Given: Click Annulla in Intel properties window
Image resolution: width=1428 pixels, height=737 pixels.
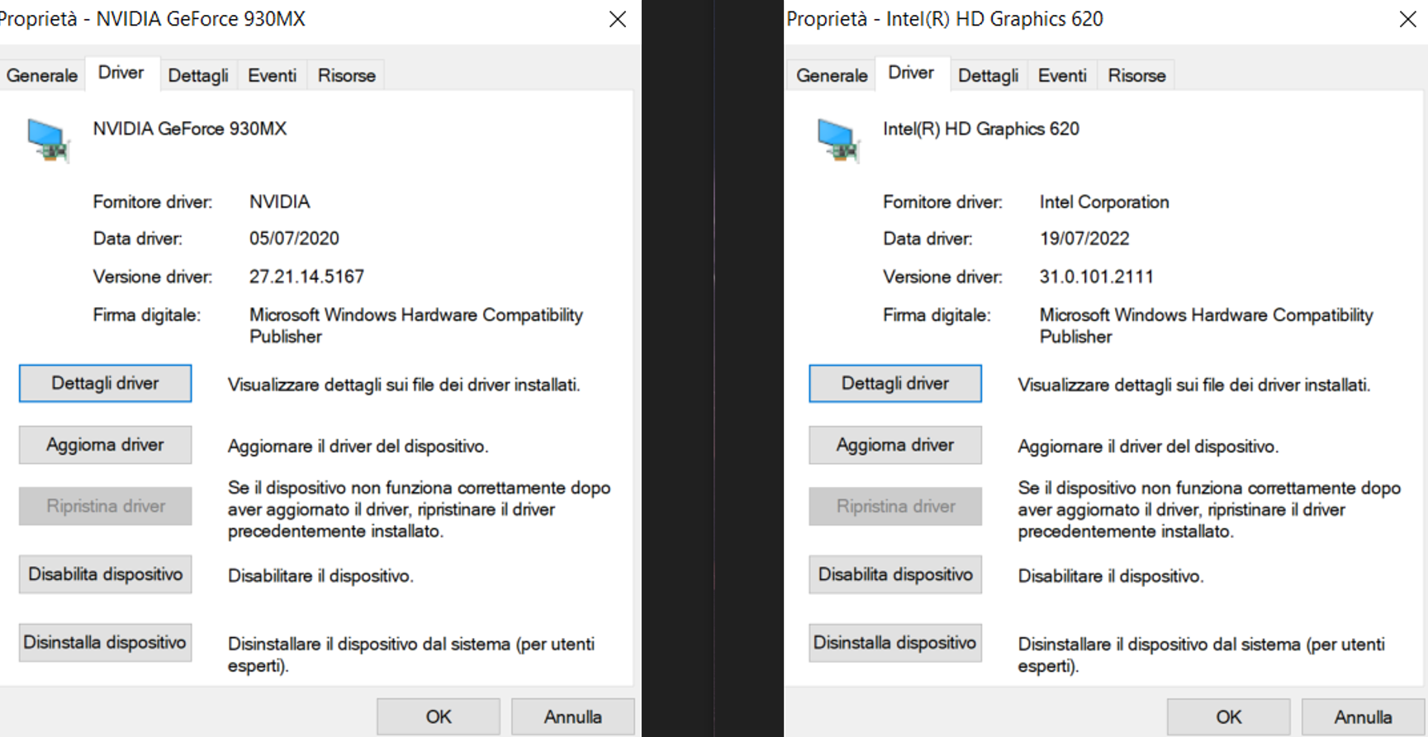Looking at the screenshot, I should tap(1364, 716).
